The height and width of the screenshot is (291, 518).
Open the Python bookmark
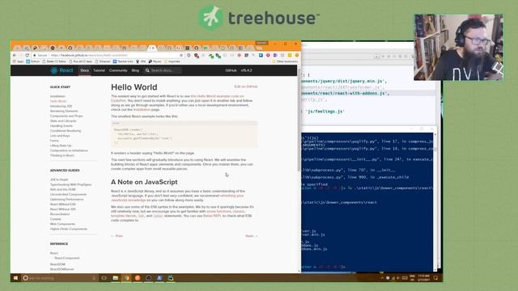point(32,61)
